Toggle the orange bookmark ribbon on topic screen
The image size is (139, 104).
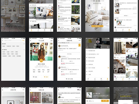79,45
